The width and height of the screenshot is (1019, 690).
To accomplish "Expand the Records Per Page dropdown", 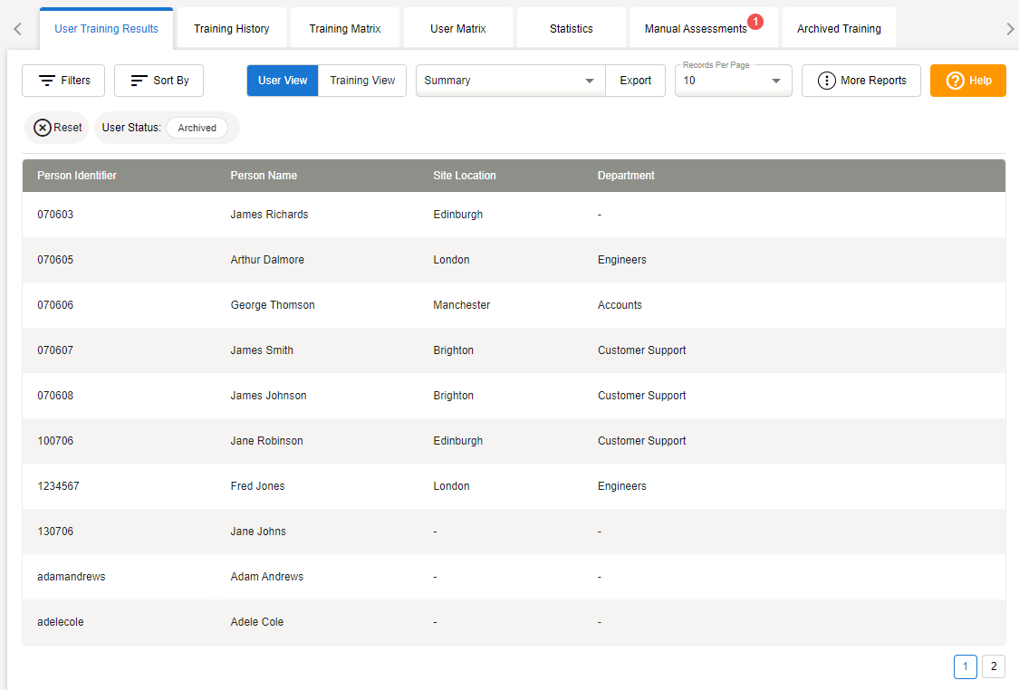I will 733,81.
